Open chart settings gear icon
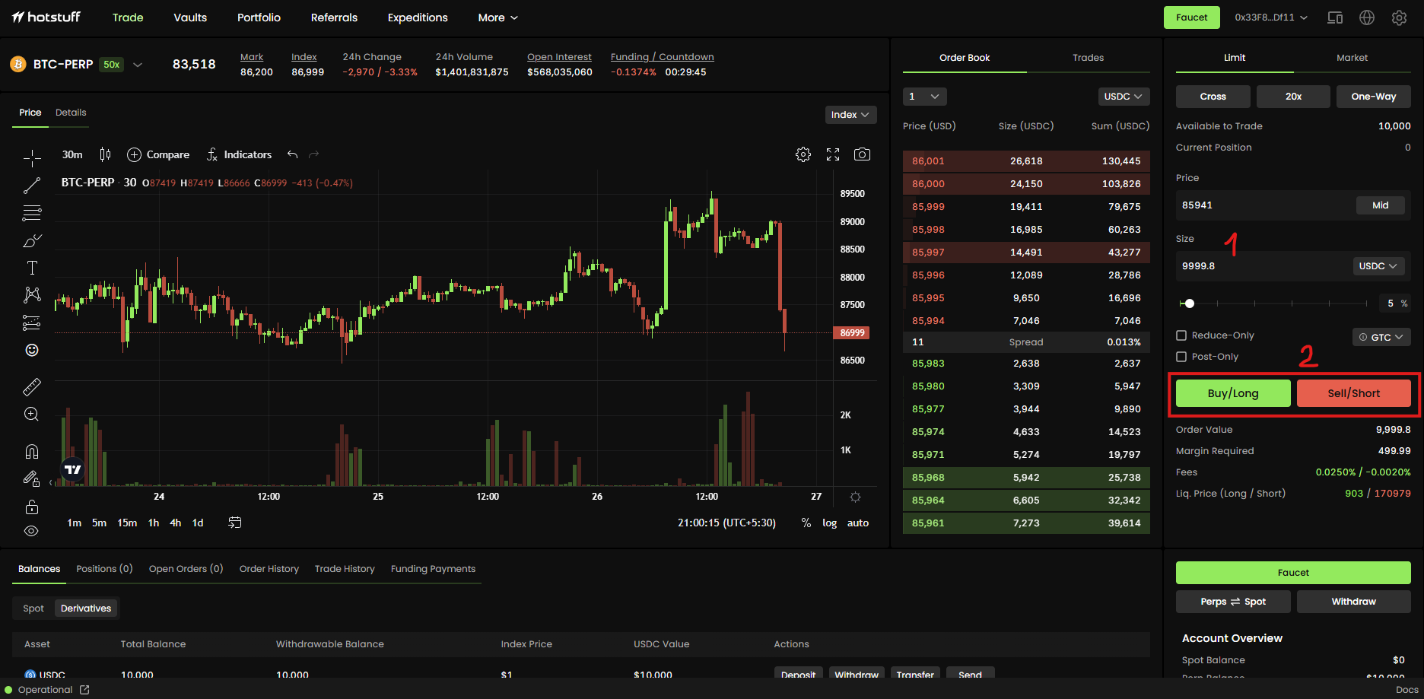Image resolution: width=1424 pixels, height=699 pixels. click(803, 154)
